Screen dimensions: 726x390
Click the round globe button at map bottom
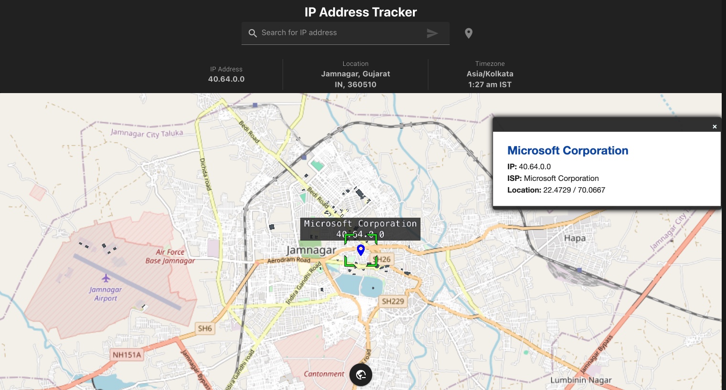pyautogui.click(x=361, y=375)
